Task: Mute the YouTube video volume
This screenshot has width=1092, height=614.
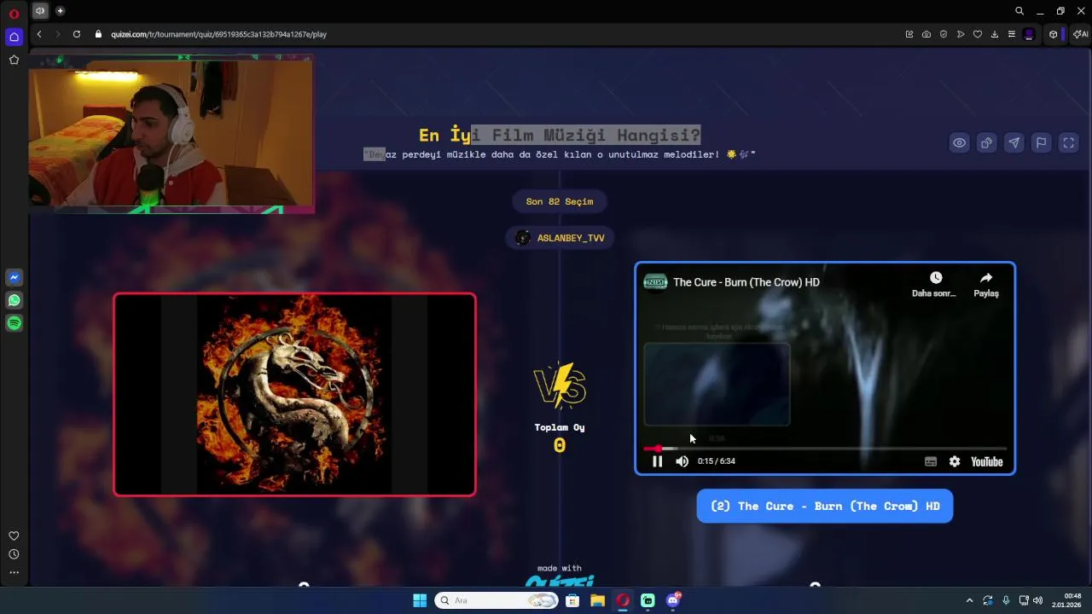Action: point(682,461)
